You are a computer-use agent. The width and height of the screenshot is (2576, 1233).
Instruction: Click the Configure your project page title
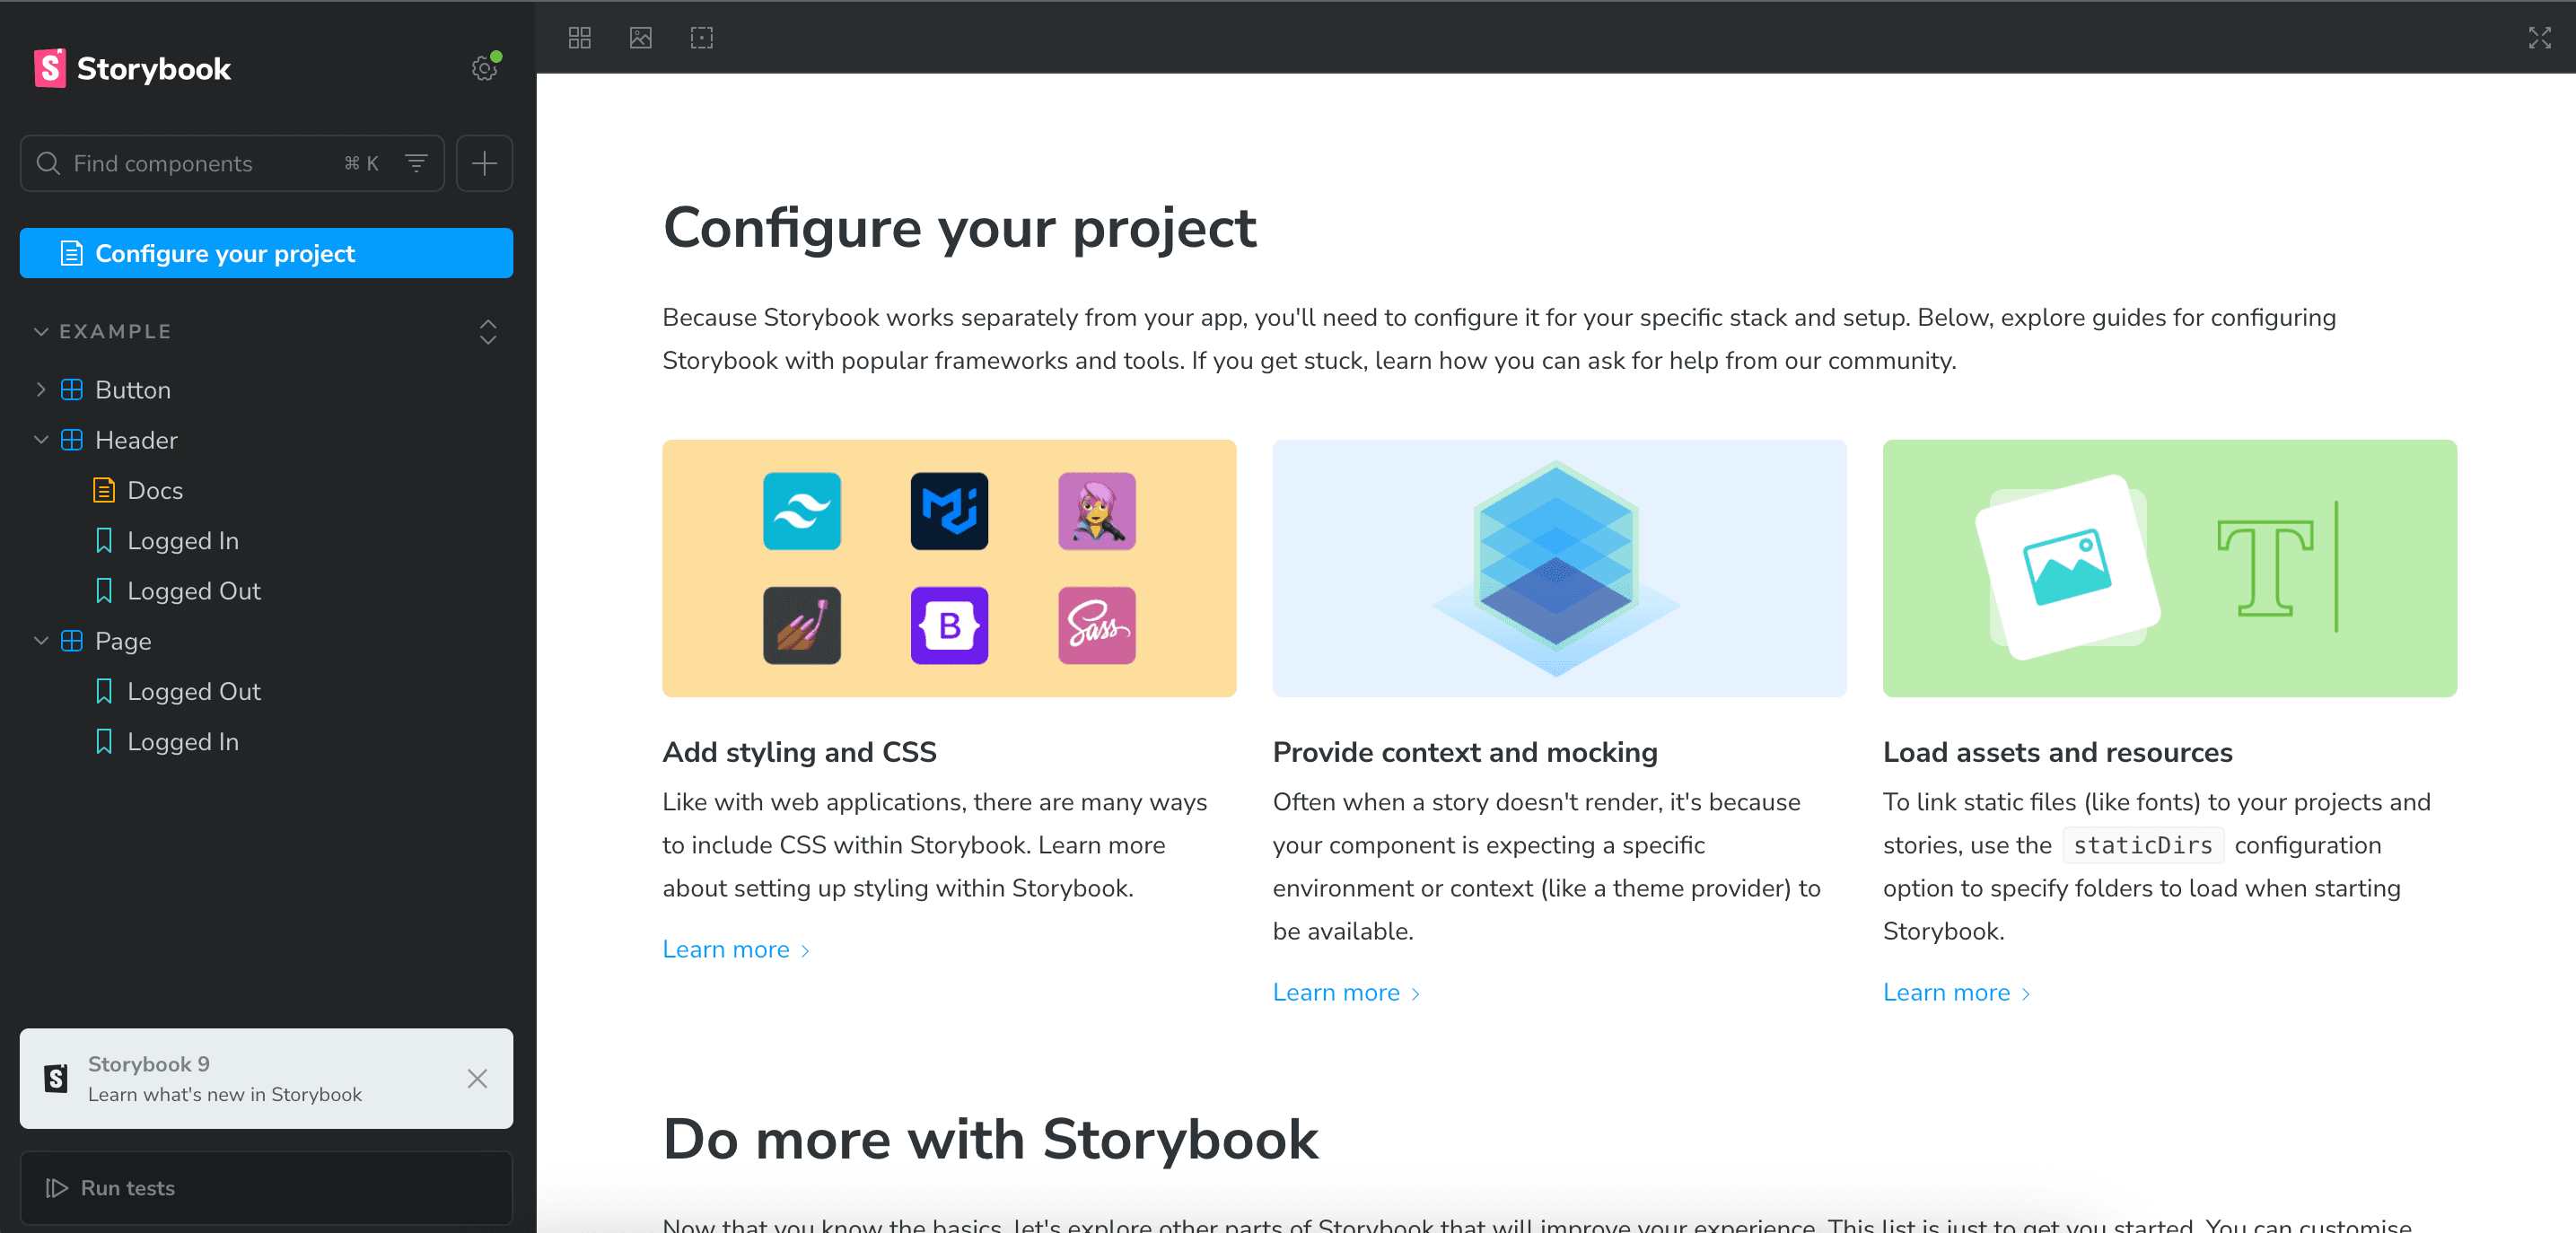pyautogui.click(x=959, y=228)
